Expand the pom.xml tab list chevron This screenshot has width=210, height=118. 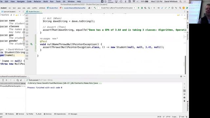[19, 12]
